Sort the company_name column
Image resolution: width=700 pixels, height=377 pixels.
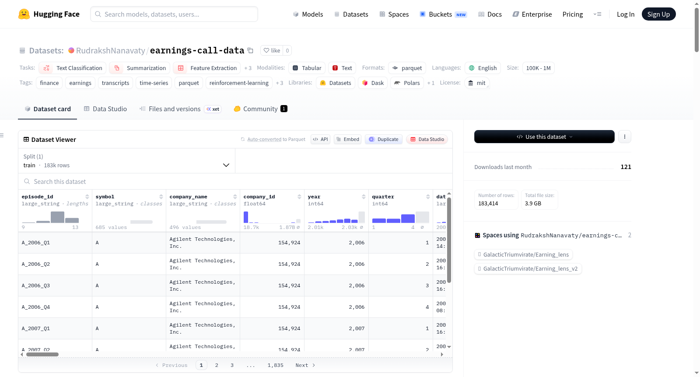click(x=235, y=197)
